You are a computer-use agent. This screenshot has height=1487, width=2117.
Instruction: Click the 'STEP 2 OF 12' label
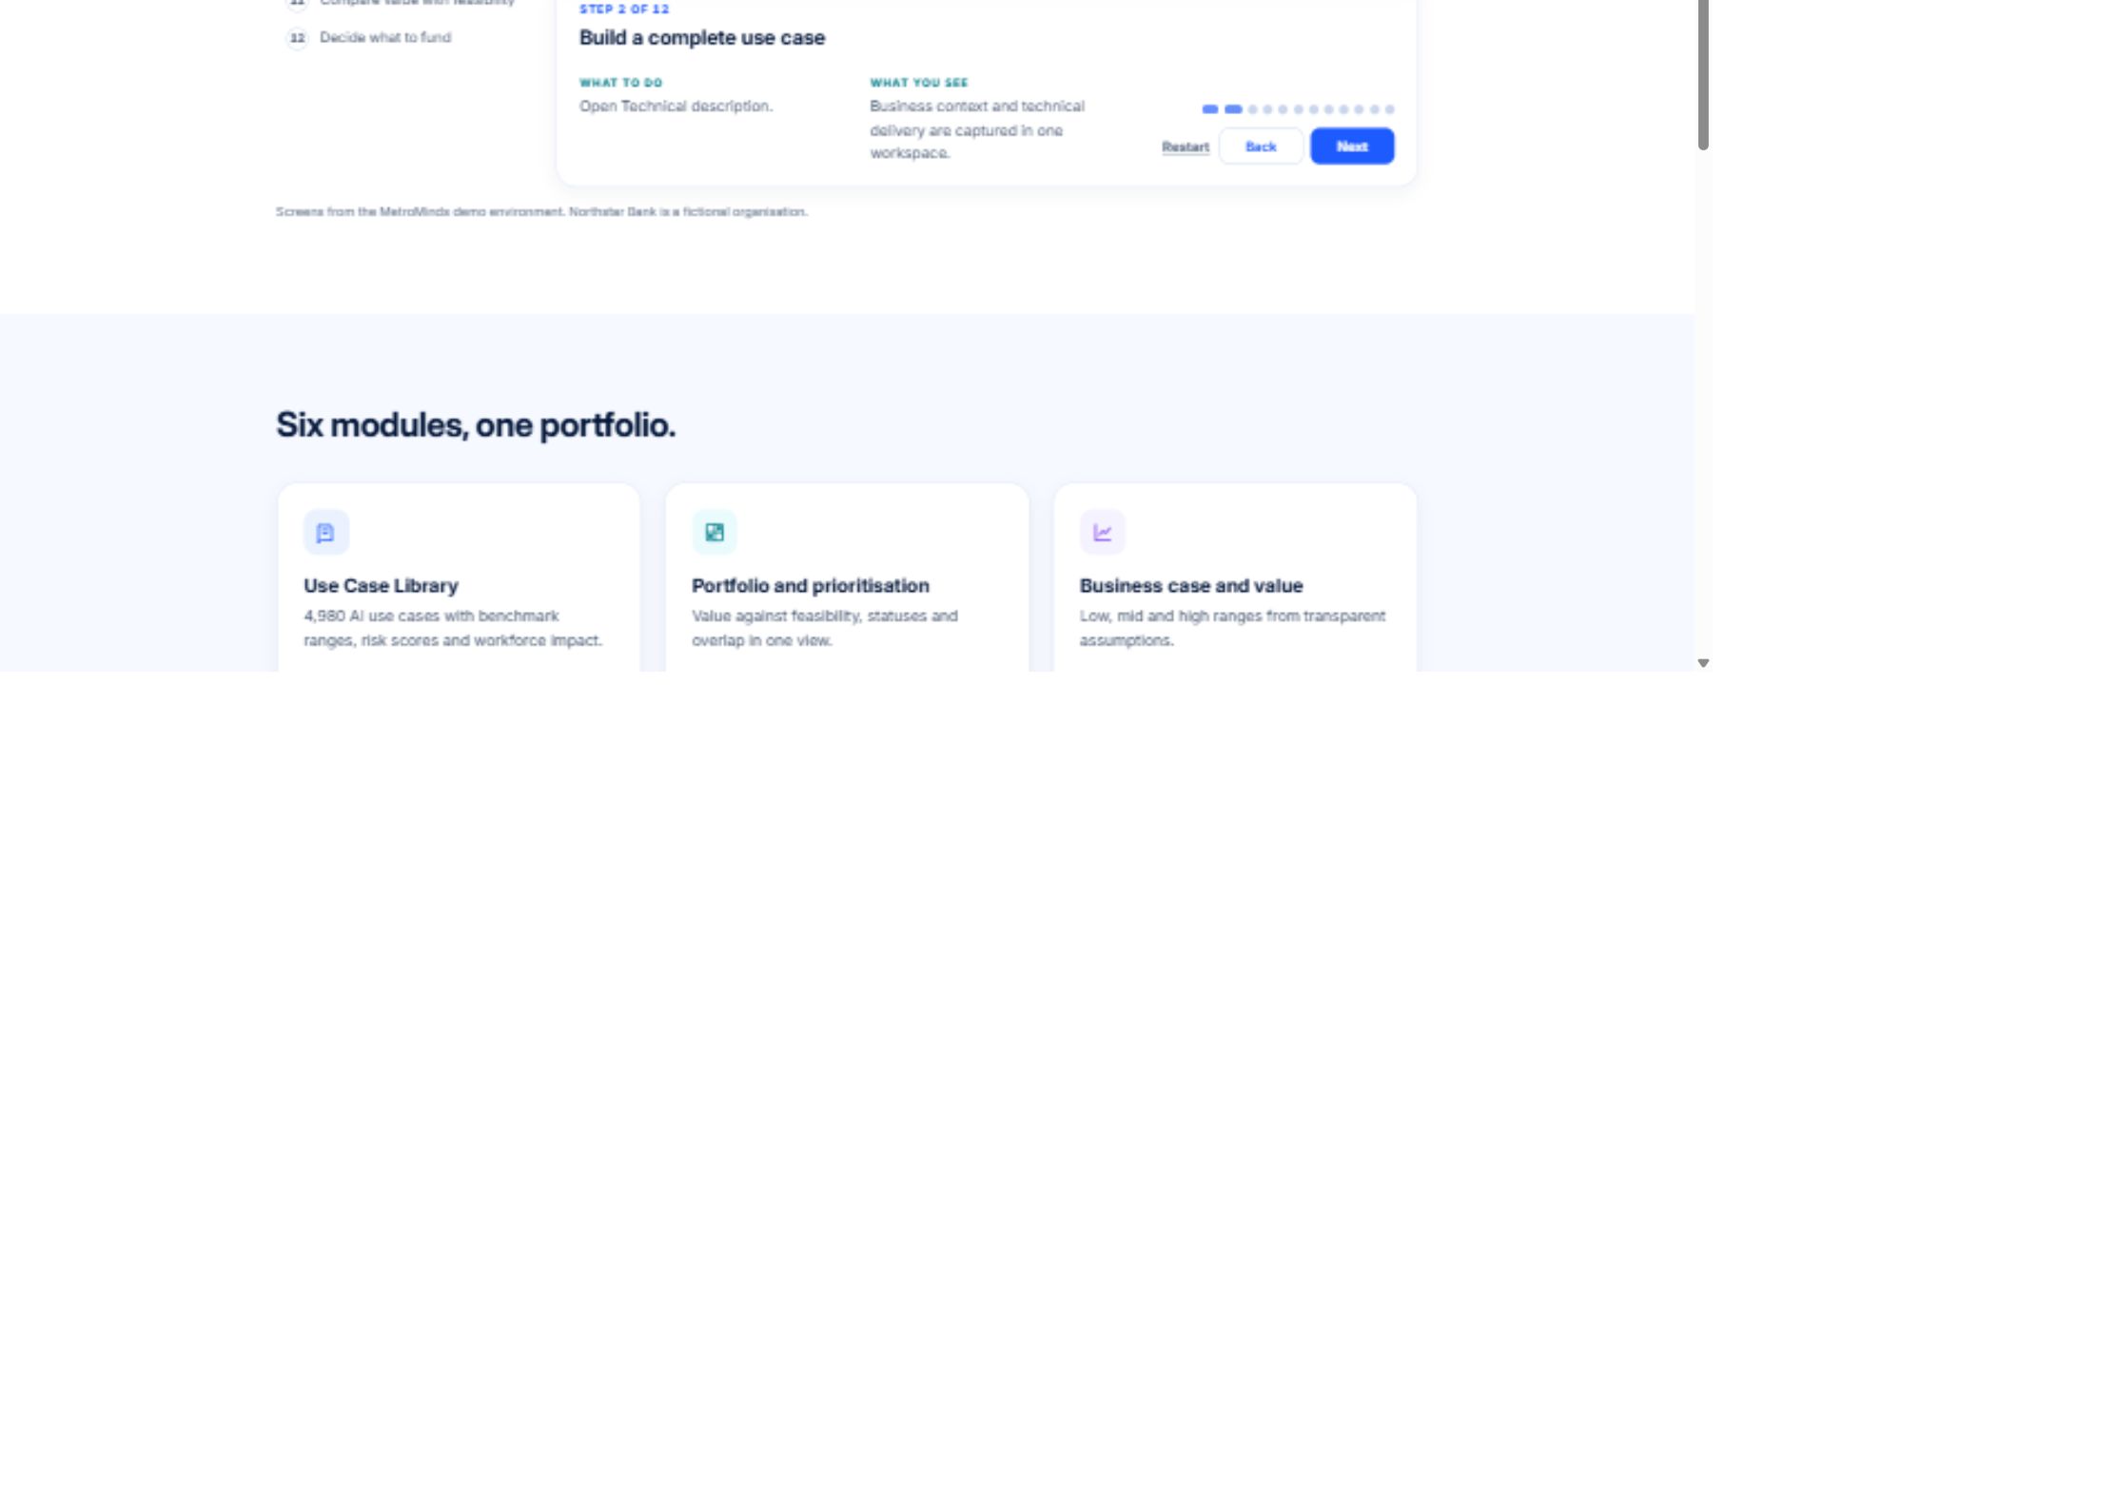(624, 10)
